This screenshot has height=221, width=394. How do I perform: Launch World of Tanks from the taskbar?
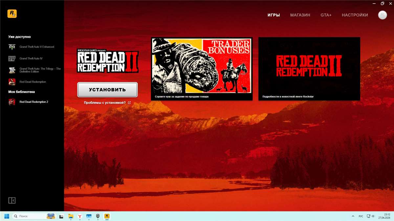tap(98, 216)
